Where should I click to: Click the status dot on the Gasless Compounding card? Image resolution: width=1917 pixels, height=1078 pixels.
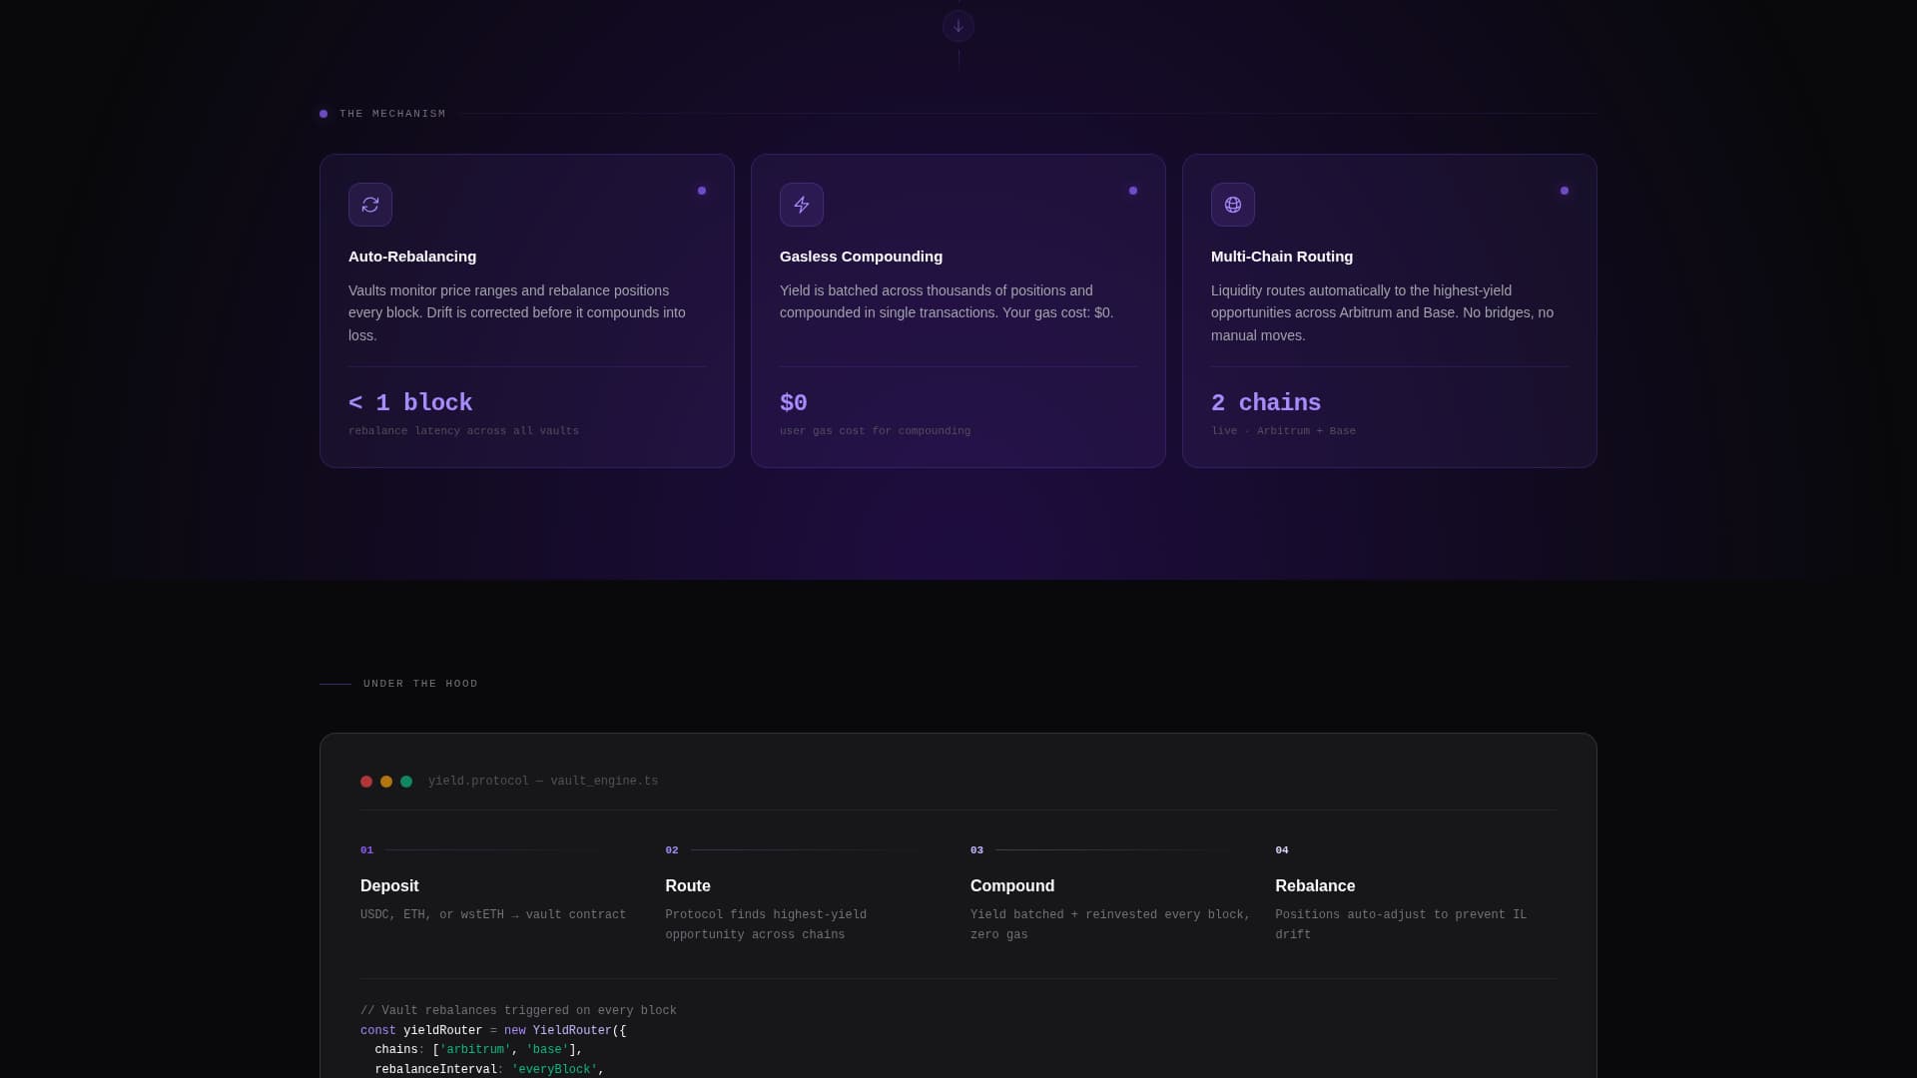click(1133, 191)
